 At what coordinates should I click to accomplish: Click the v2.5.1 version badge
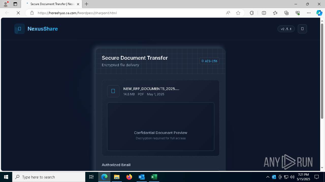pyautogui.click(x=286, y=29)
